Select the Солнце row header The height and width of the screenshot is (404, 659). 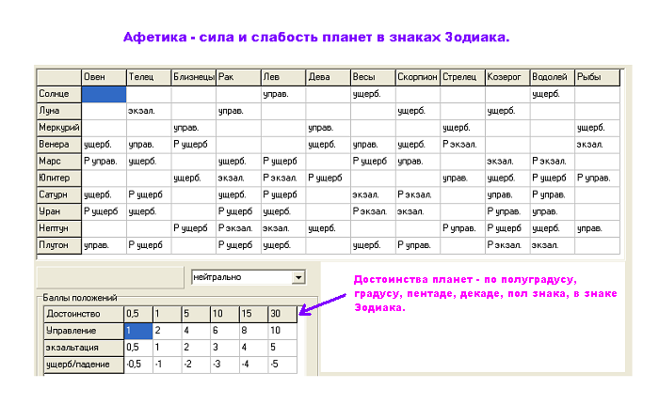click(x=58, y=94)
